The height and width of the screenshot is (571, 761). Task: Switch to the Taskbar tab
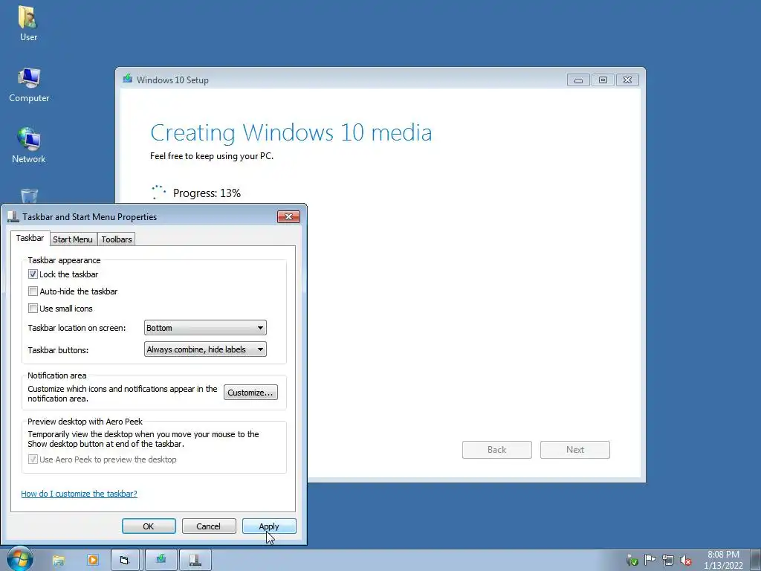coord(30,238)
